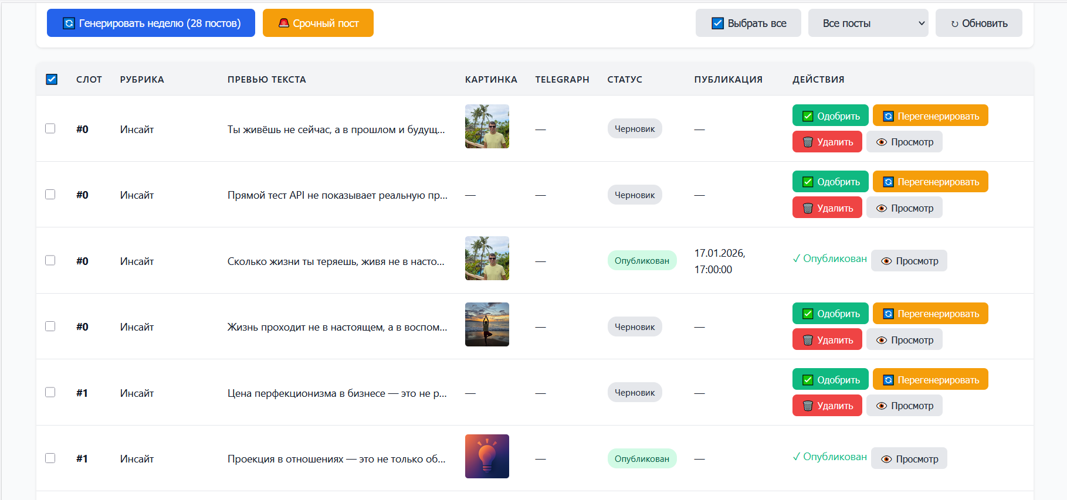The width and height of the screenshot is (1067, 500).
Task: Select the Проекция в отношениях row checkbox
Action: tap(50, 458)
